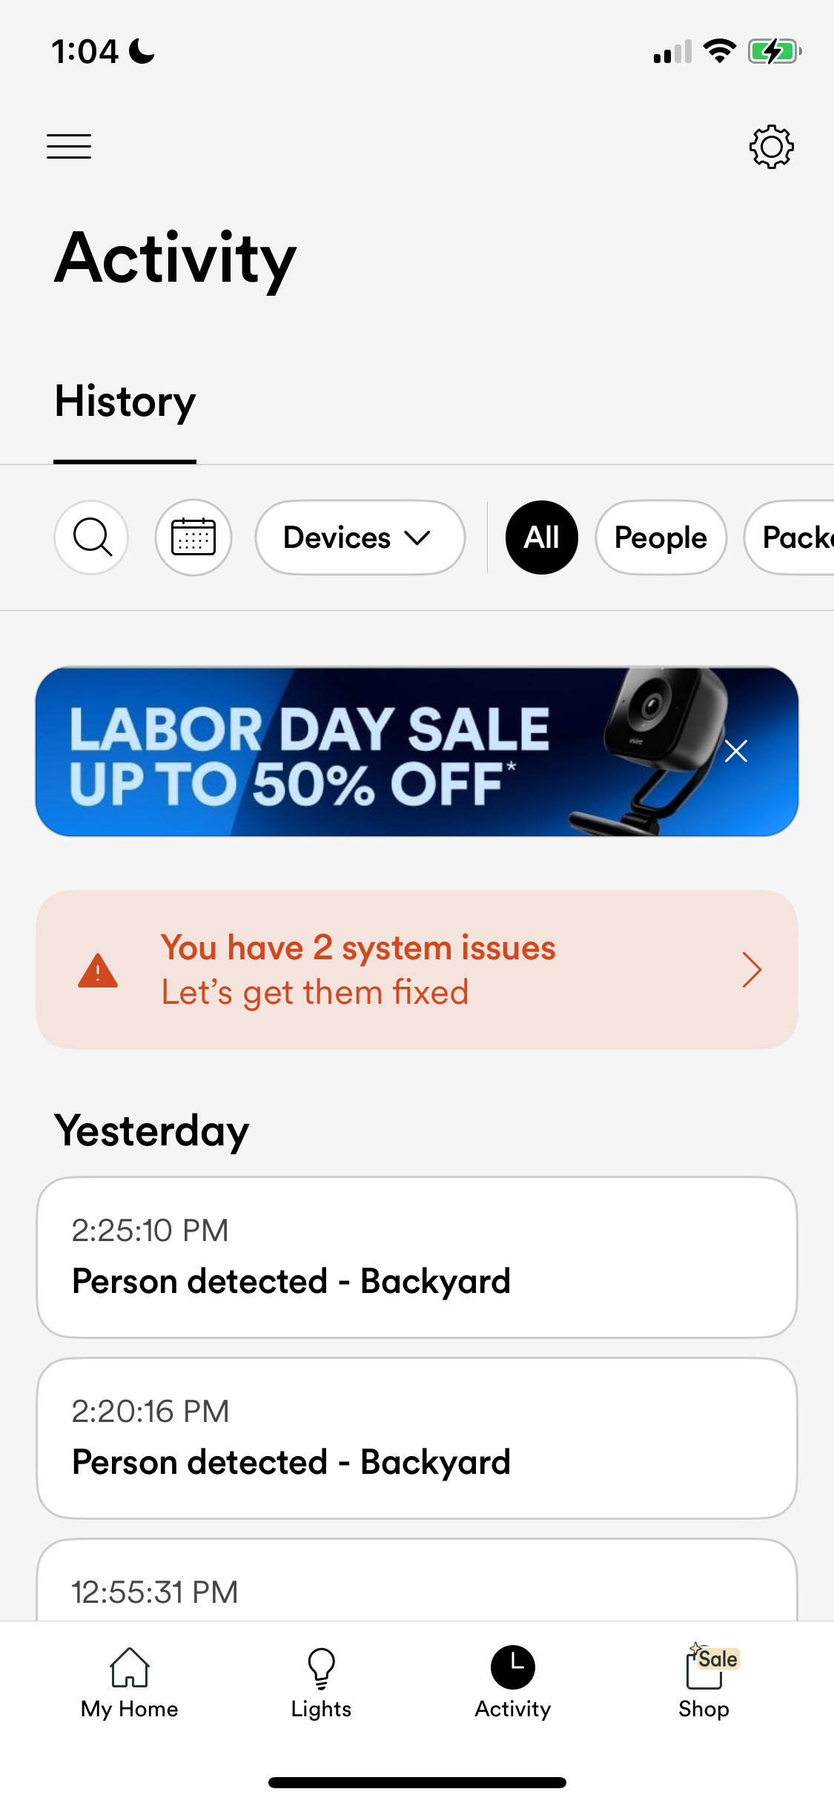This screenshot has height=1806, width=834.
Task: Switch to the History tab
Action: (x=125, y=403)
